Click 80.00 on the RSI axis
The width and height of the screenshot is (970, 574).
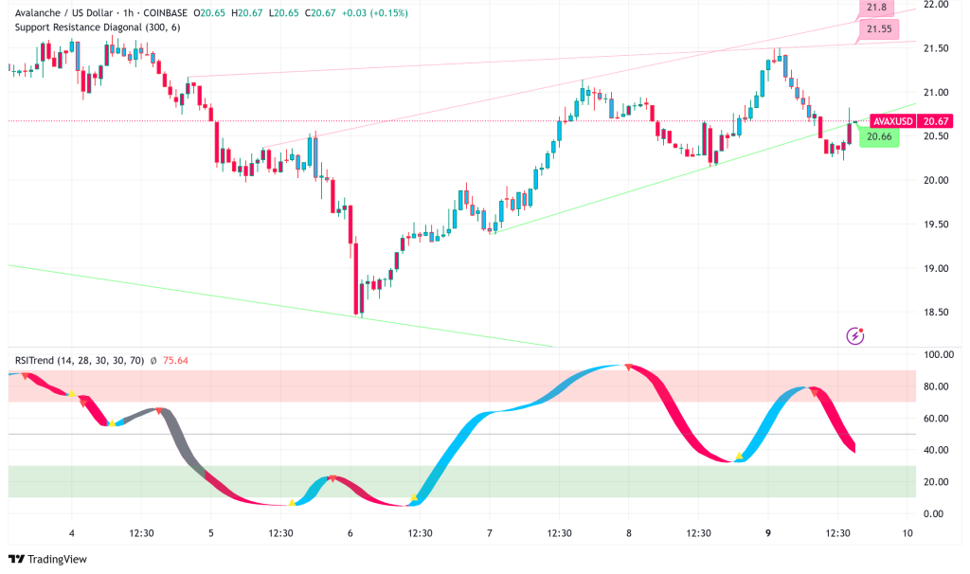(x=935, y=386)
